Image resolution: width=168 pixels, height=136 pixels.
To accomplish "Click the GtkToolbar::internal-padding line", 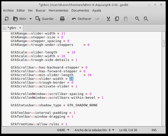I will coord(43,113).
